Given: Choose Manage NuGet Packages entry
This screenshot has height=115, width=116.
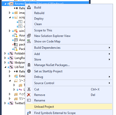Looking at the screenshot, I should pyautogui.click(x=69, y=65).
